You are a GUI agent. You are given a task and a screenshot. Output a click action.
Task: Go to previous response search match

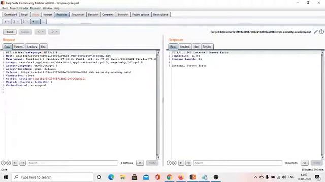pyautogui.click(x=181, y=163)
